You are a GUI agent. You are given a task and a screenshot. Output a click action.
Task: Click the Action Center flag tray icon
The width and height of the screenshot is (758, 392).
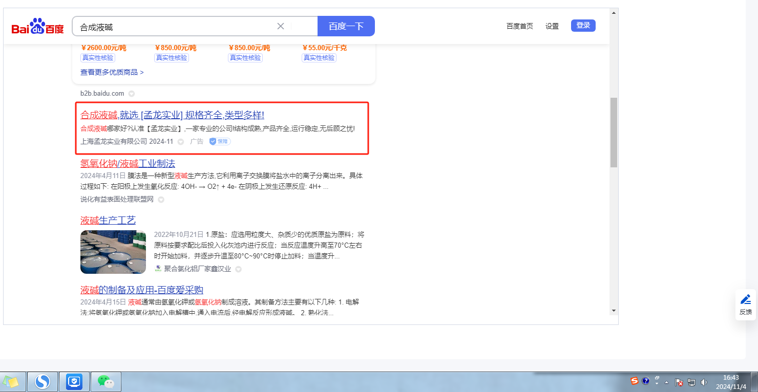coord(679,382)
